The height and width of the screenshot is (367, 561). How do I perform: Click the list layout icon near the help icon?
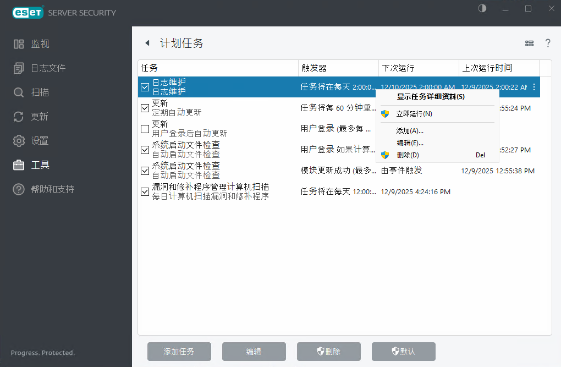point(529,43)
